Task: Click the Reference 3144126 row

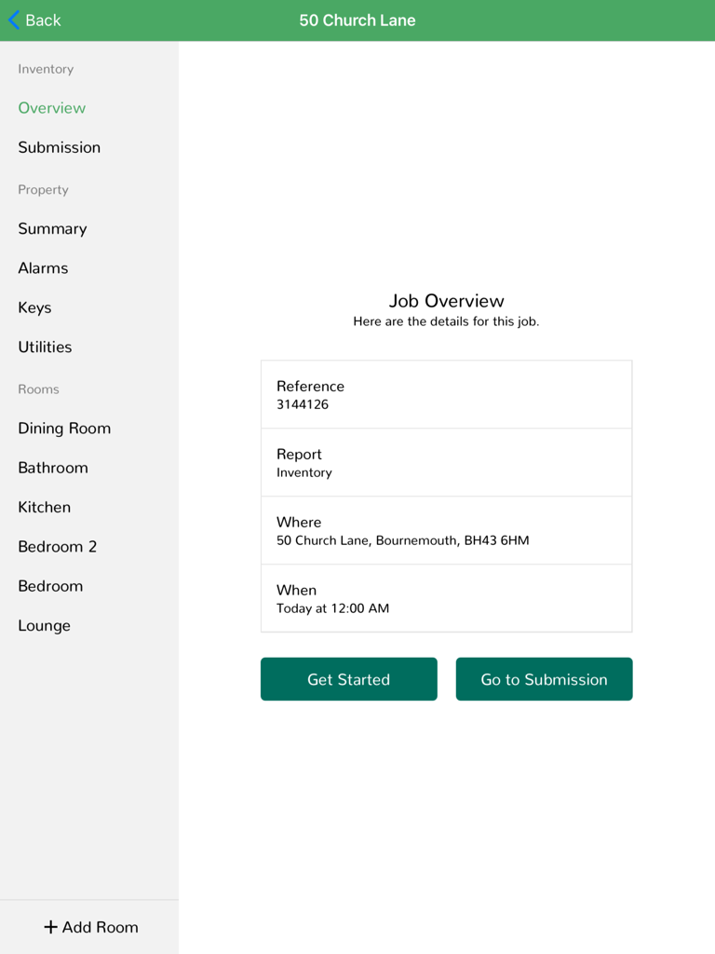Action: point(446,394)
